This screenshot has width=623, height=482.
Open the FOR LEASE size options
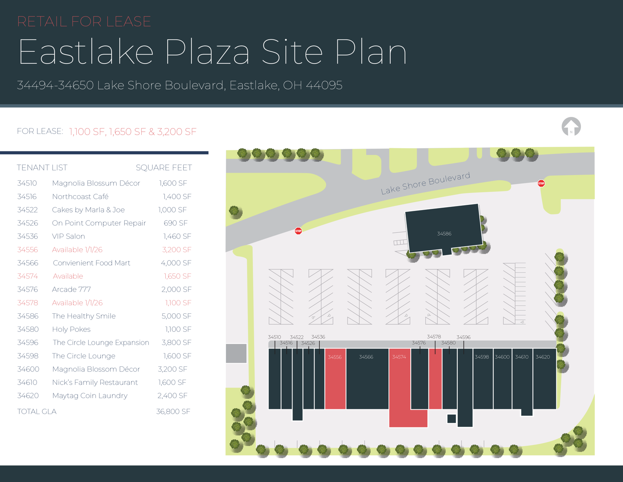132,131
